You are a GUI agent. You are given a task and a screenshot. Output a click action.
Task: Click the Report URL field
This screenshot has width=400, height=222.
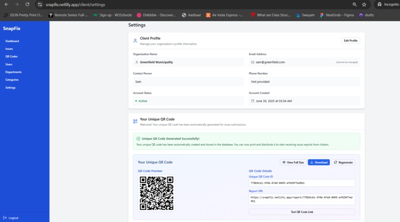(302, 199)
